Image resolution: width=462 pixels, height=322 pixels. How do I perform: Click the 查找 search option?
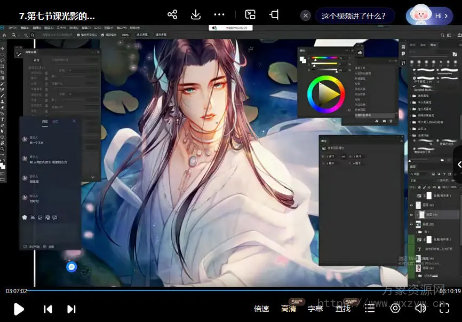pos(343,309)
